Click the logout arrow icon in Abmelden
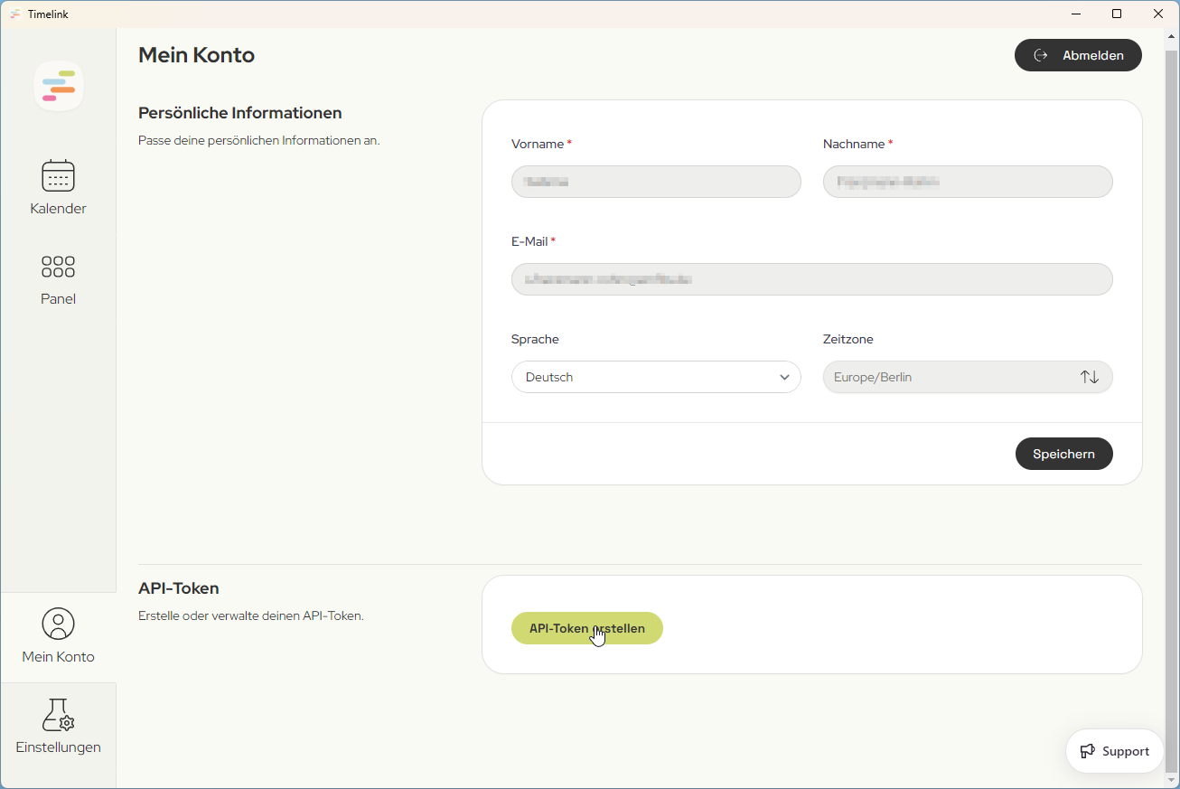1180x789 pixels. (x=1041, y=55)
